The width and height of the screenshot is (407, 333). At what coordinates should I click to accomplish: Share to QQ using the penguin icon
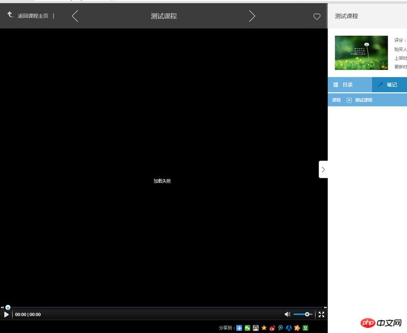255,328
